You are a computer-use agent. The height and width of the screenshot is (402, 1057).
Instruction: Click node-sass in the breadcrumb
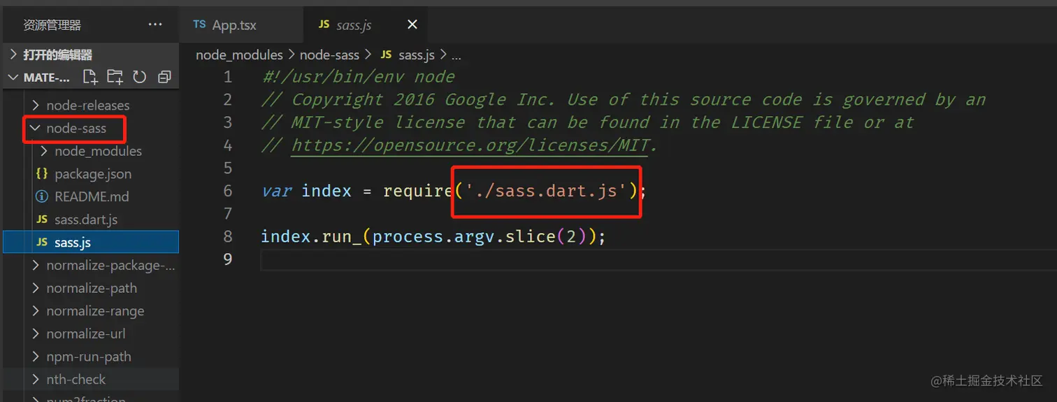[x=329, y=55]
